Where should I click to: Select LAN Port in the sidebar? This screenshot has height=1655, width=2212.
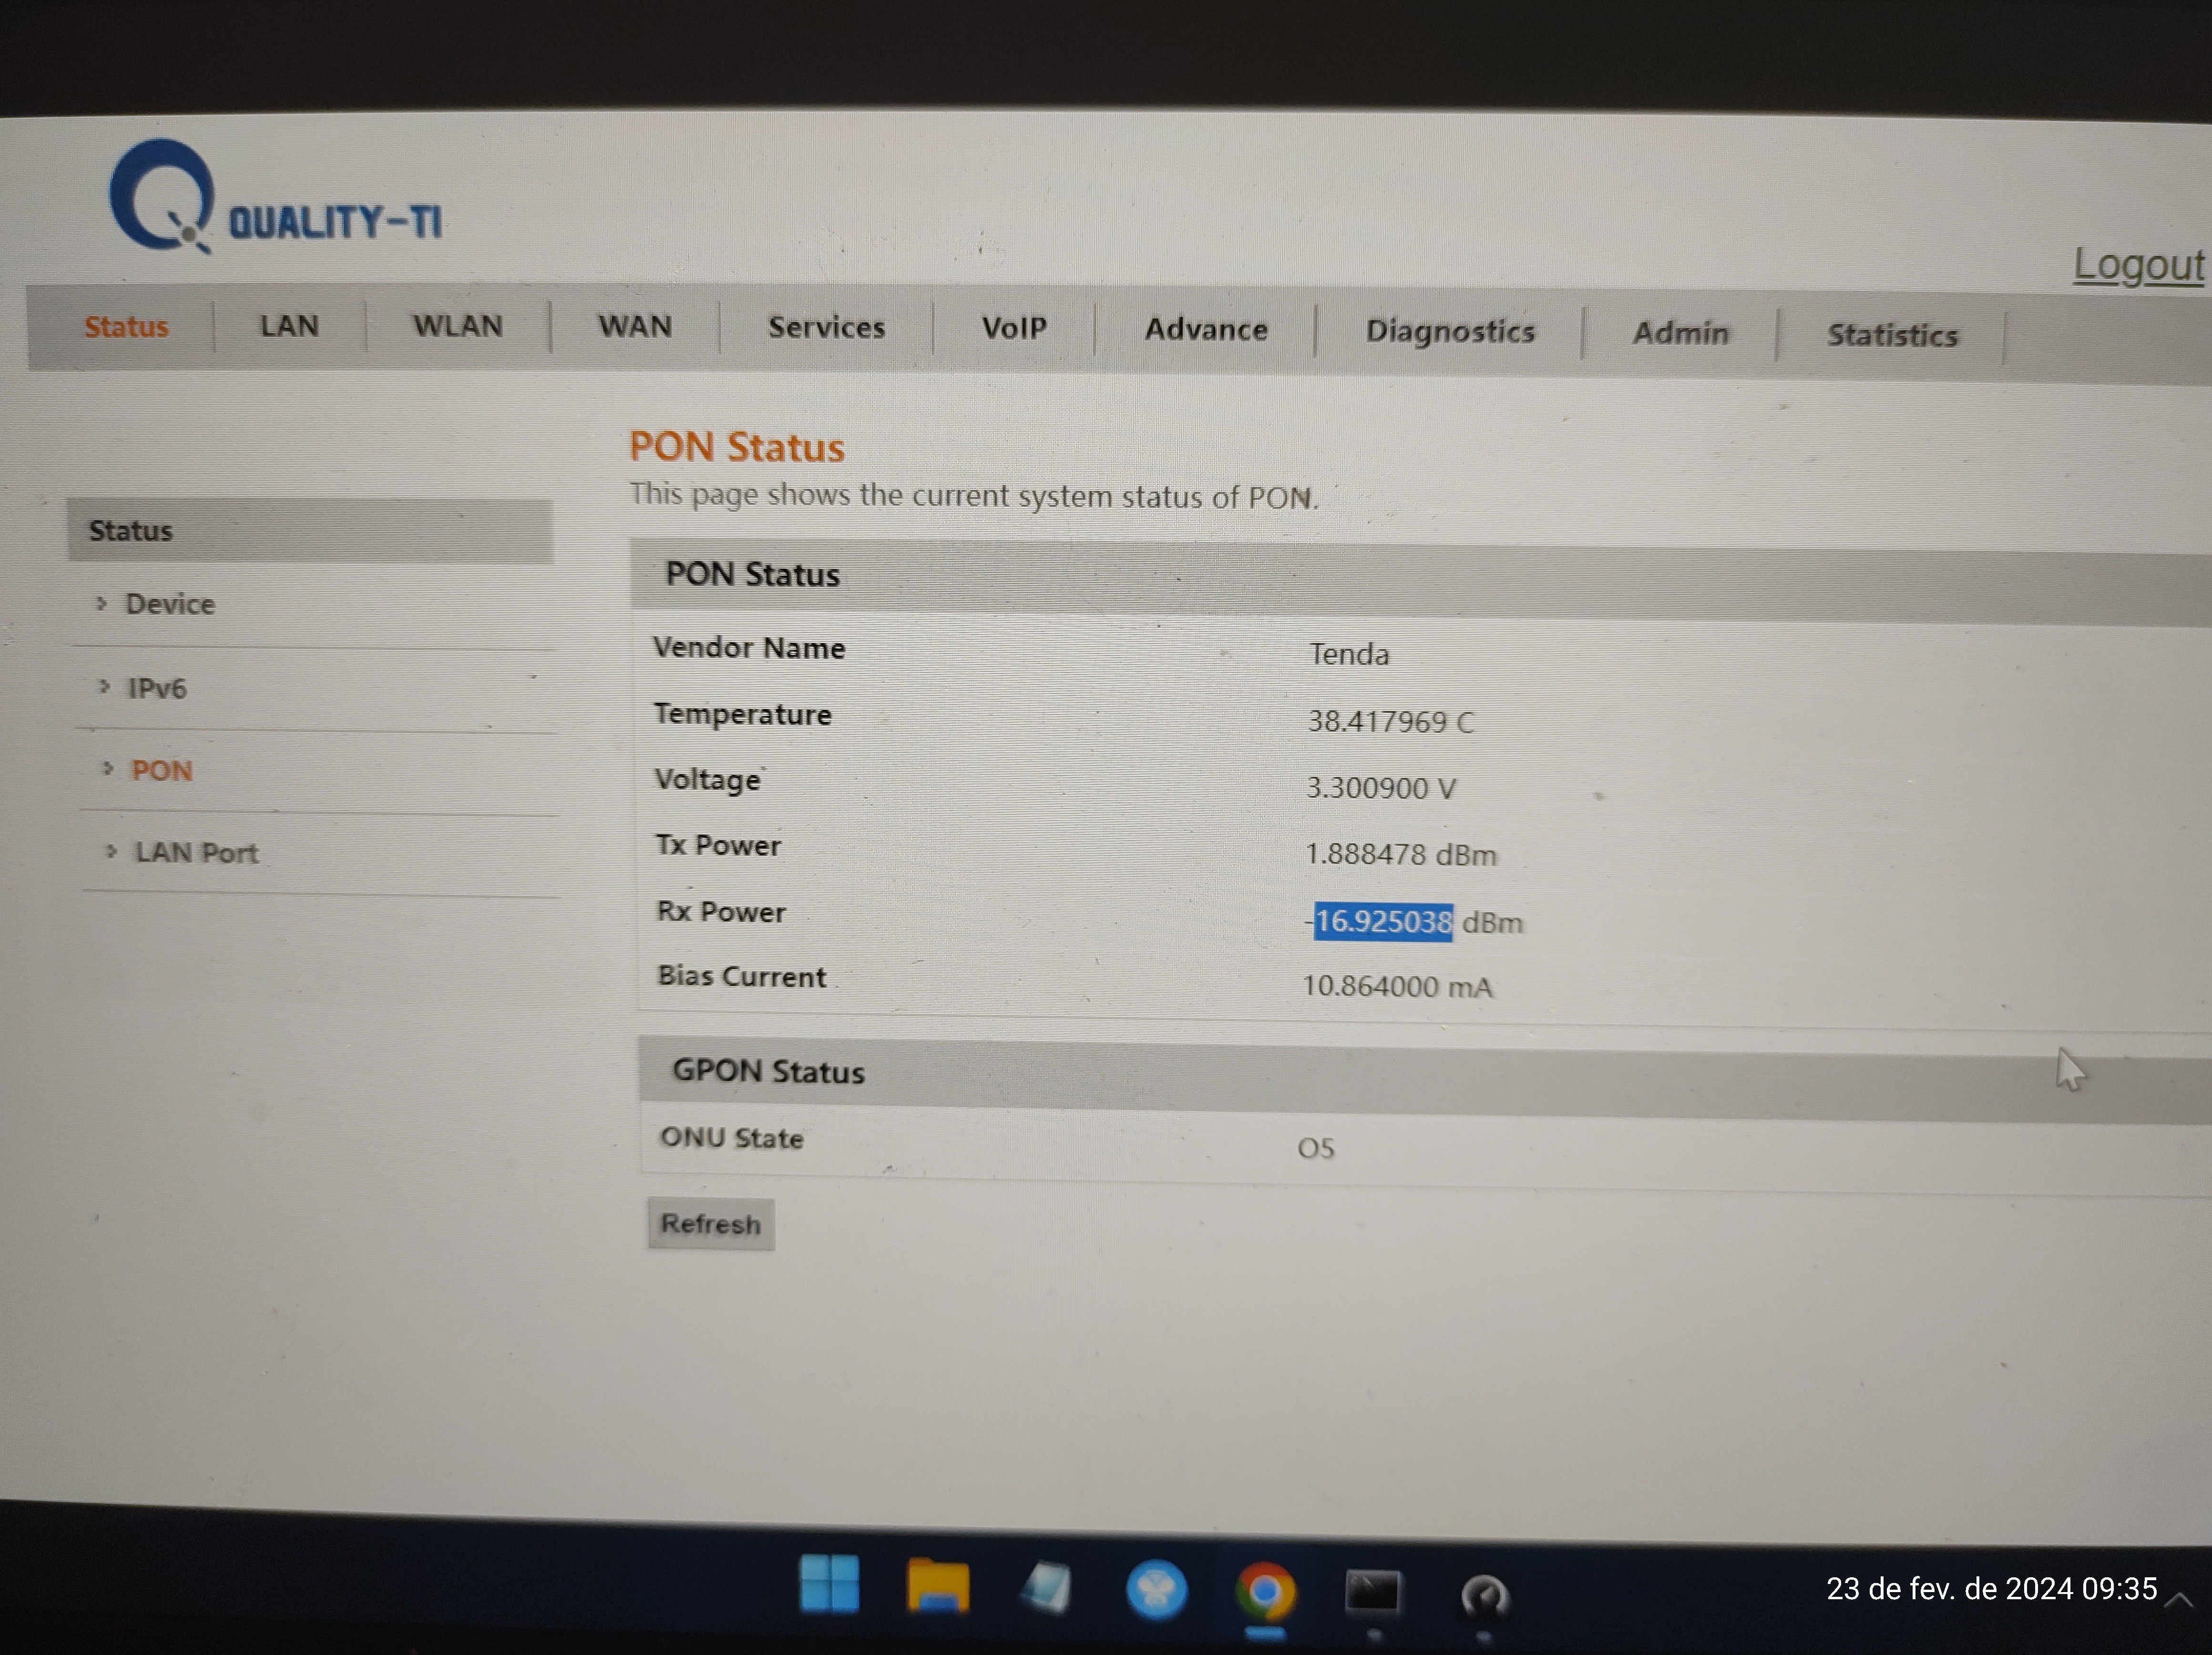(197, 852)
